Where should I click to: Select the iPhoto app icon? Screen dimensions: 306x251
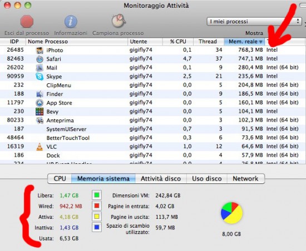pos(40,50)
